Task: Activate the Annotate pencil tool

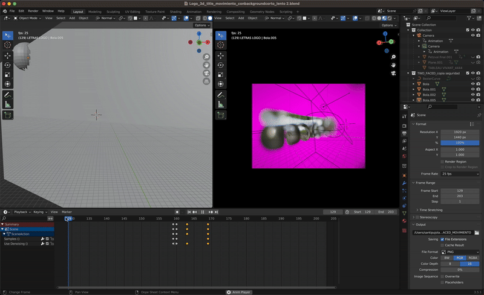Action: 8,95
